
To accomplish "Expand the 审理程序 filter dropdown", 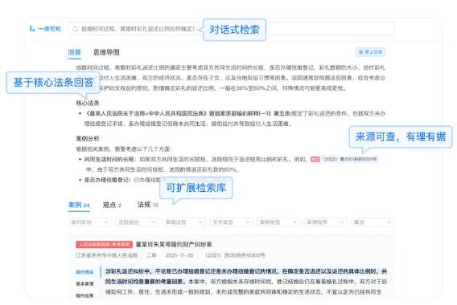I will click(x=326, y=222).
